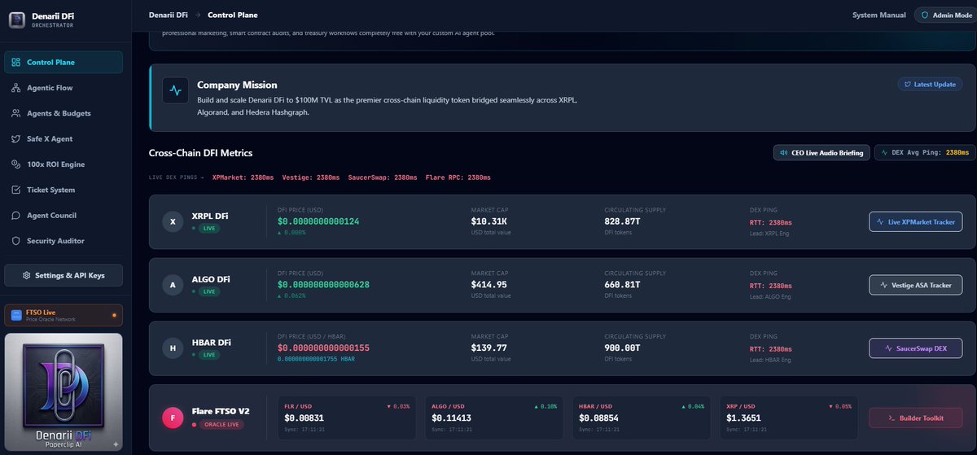This screenshot has width=977, height=455.
Task: Select the XRP / USD price card
Action: [789, 418]
